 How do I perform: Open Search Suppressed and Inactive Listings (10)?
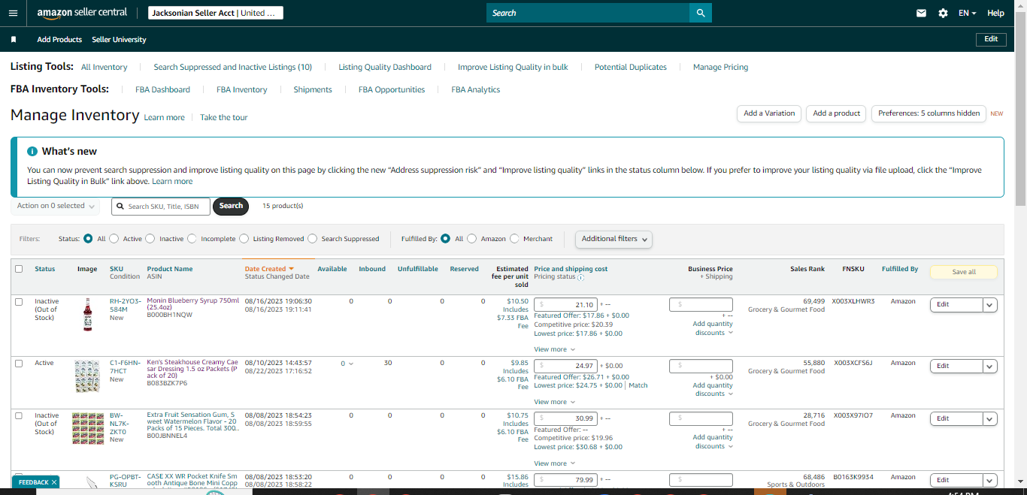tap(232, 67)
